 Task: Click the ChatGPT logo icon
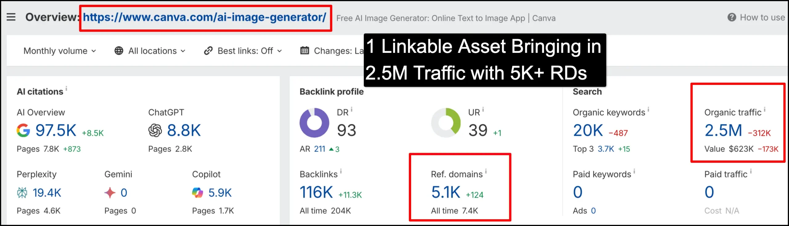click(155, 130)
